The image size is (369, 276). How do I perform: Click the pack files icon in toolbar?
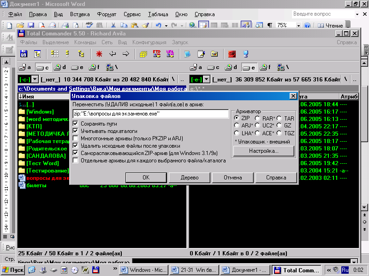[x=143, y=54]
